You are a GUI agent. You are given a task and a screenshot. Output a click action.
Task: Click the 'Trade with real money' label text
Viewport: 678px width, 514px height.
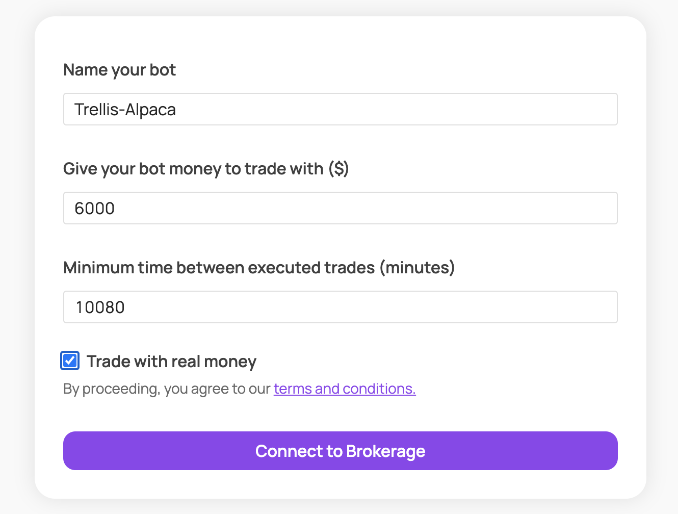tap(171, 362)
